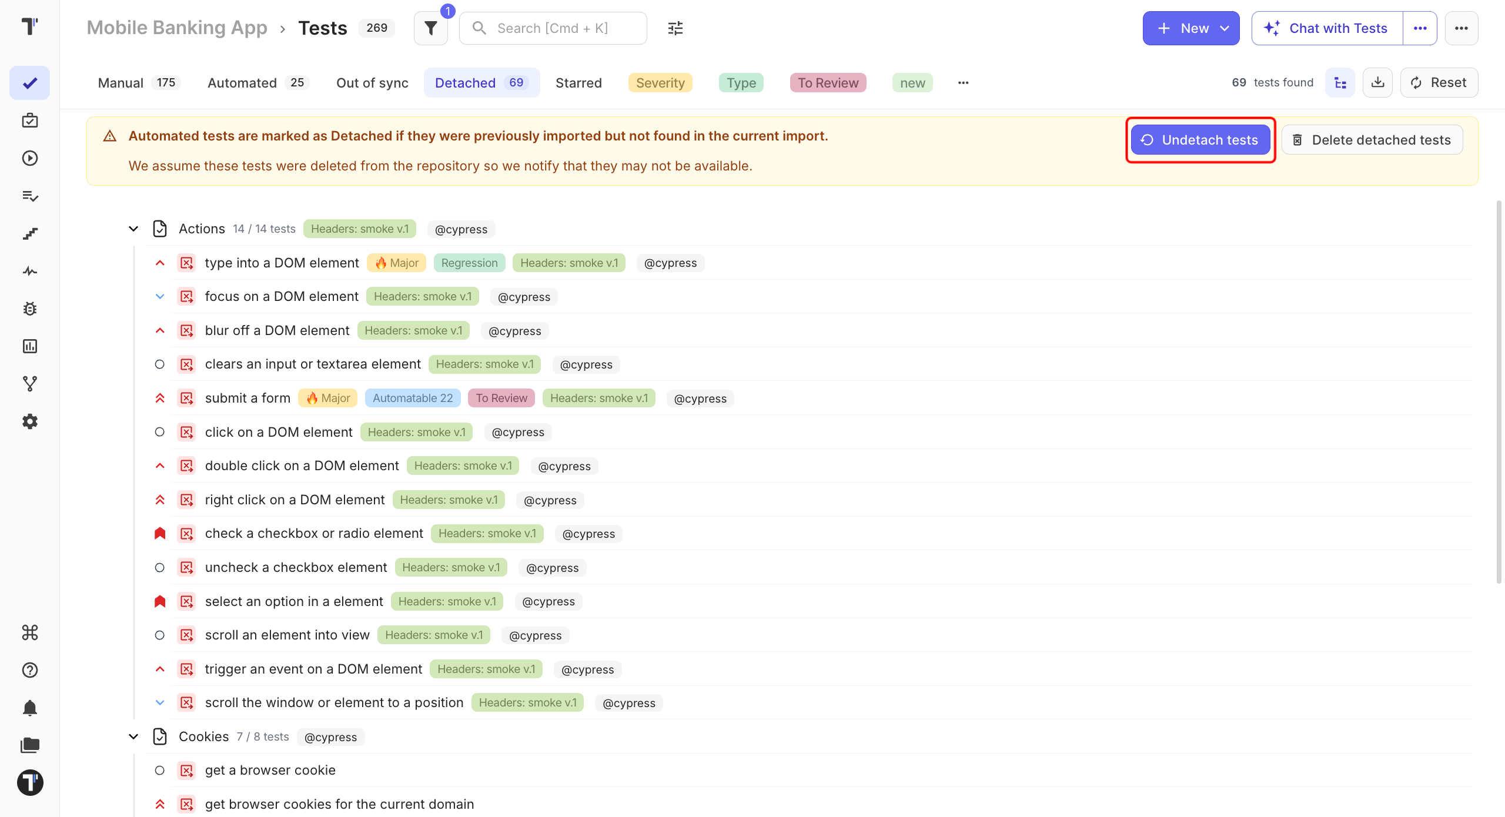Open the bug Issues sidebar icon
The image size is (1505, 817).
30,309
